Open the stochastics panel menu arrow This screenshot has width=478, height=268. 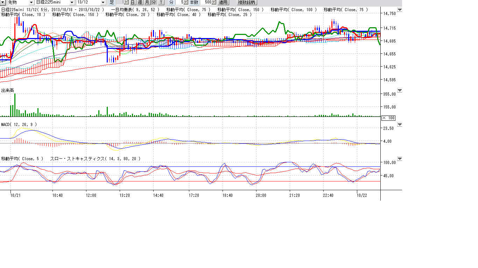(x=400, y=159)
